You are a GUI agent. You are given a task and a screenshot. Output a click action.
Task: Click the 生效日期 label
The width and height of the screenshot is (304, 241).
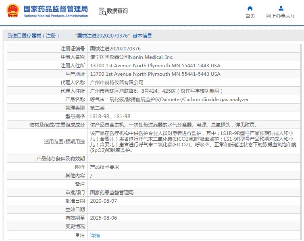(x=75, y=210)
